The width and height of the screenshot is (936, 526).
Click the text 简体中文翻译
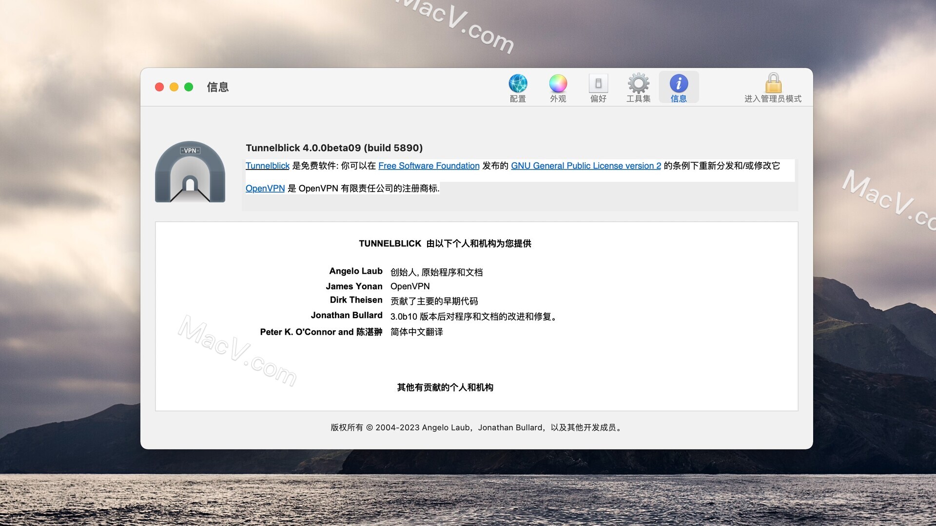417,332
